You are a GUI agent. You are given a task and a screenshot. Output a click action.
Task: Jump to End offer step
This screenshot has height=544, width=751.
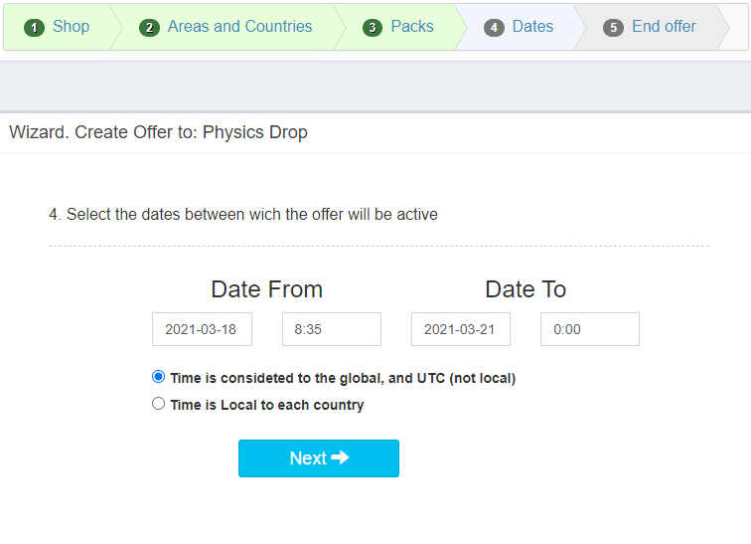tap(649, 27)
